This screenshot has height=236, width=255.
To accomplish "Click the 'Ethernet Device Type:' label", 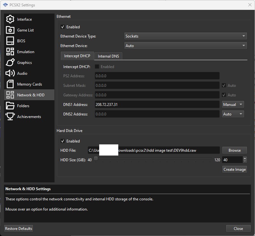I will [78, 36].
